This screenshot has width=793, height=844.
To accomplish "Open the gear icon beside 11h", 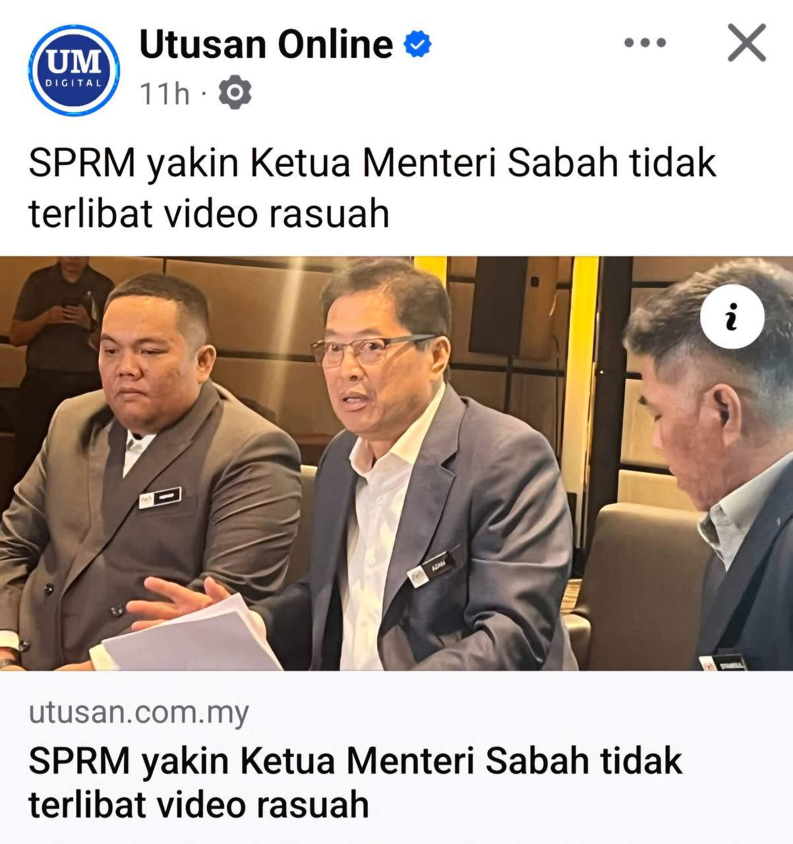I will coord(235,93).
